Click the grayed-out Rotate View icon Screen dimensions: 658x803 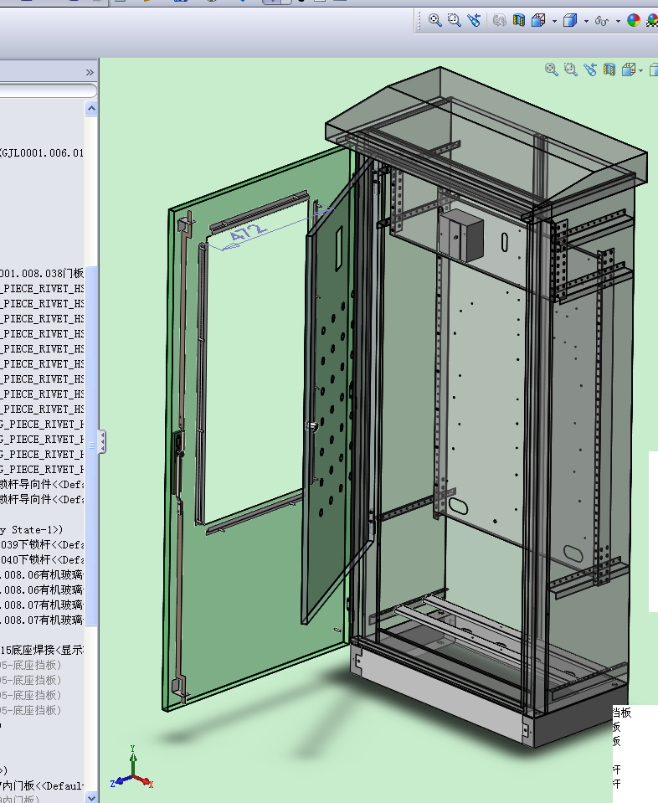click(499, 20)
